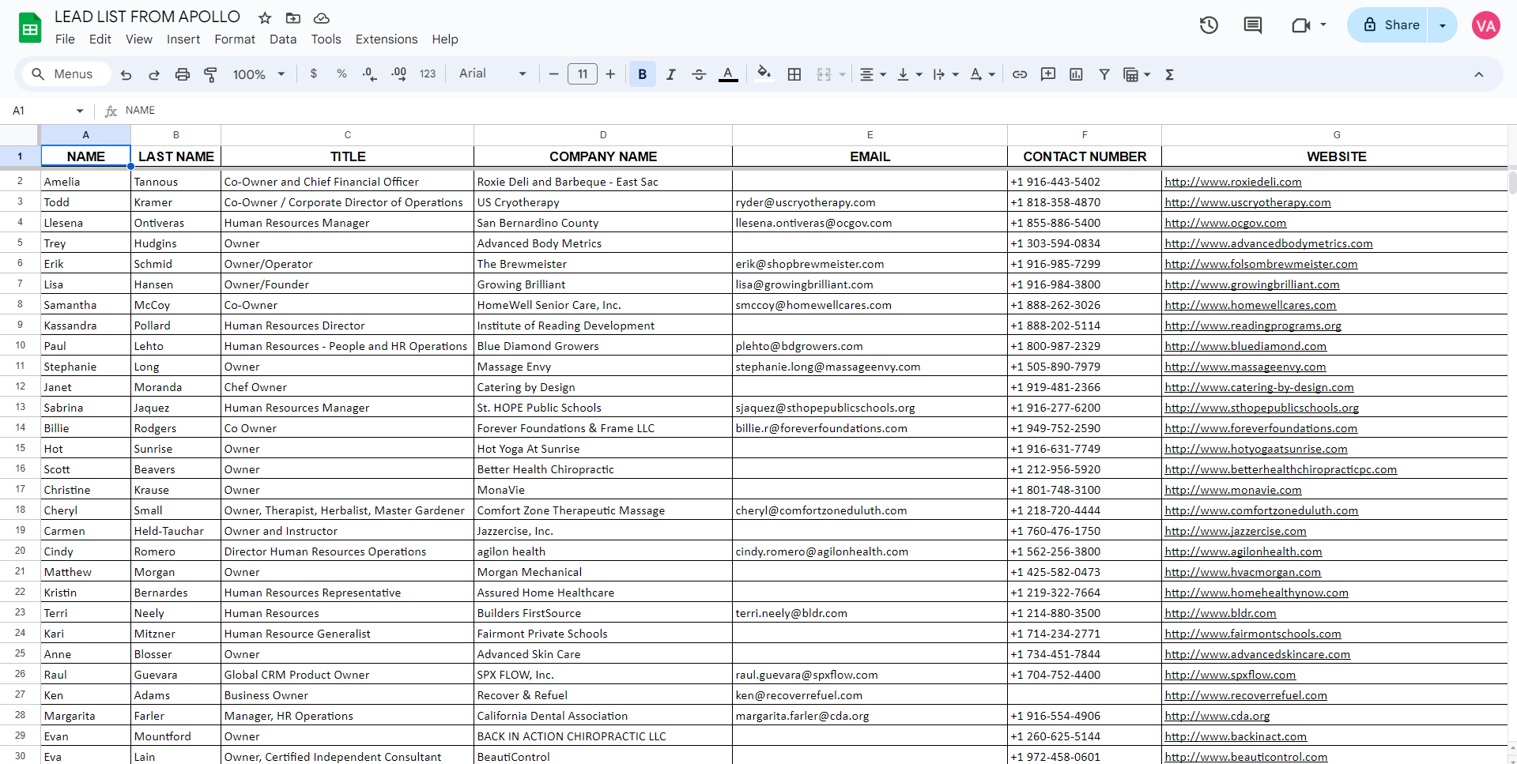Open the Extensions menu
1517x764 pixels.
[x=387, y=39]
